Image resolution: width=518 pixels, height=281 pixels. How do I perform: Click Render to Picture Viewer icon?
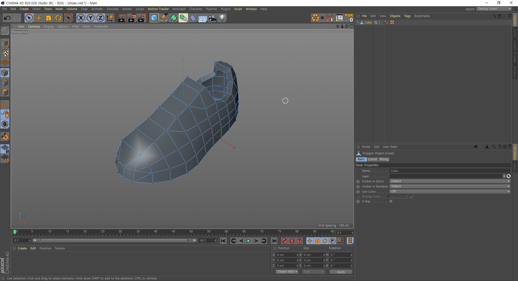click(x=132, y=18)
